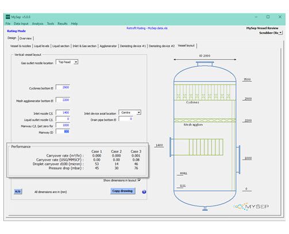Viewport: 289px width, 234px height.
Task: Click the ID 2000 dimension label in drawing
Action: tap(205, 56)
